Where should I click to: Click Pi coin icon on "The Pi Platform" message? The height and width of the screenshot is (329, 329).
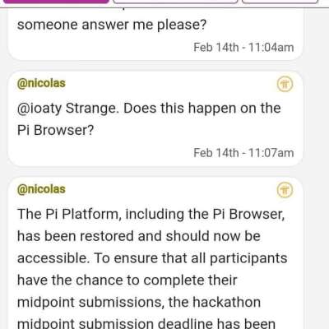(x=285, y=190)
